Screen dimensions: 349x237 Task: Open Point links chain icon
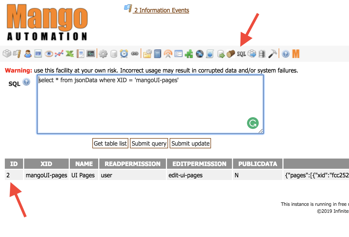134,54
